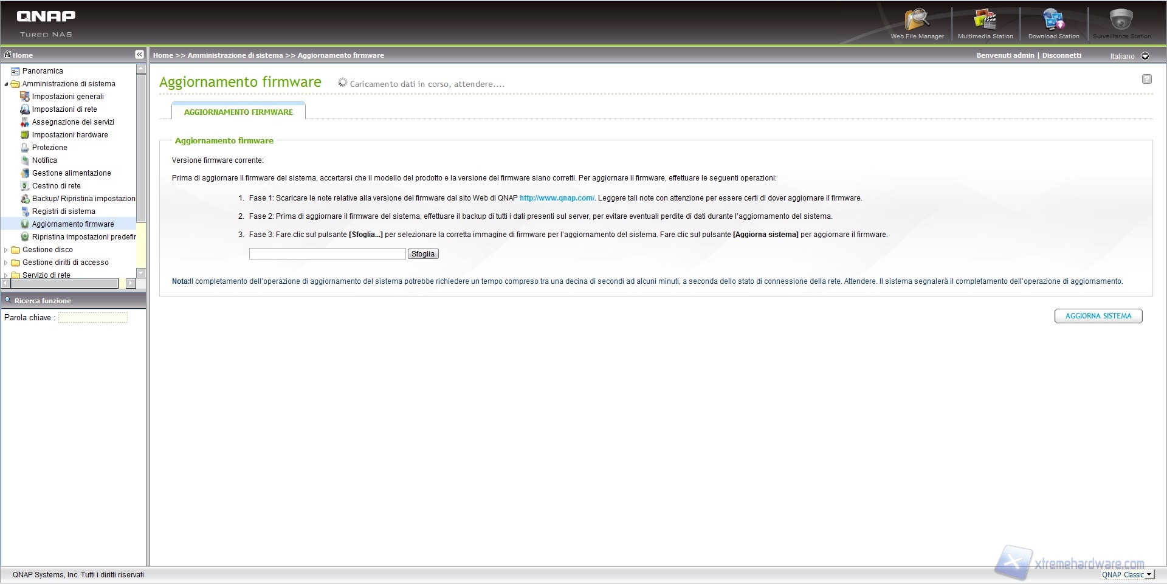
Task: Open the Italiano language dropdown
Action: tap(1145, 56)
